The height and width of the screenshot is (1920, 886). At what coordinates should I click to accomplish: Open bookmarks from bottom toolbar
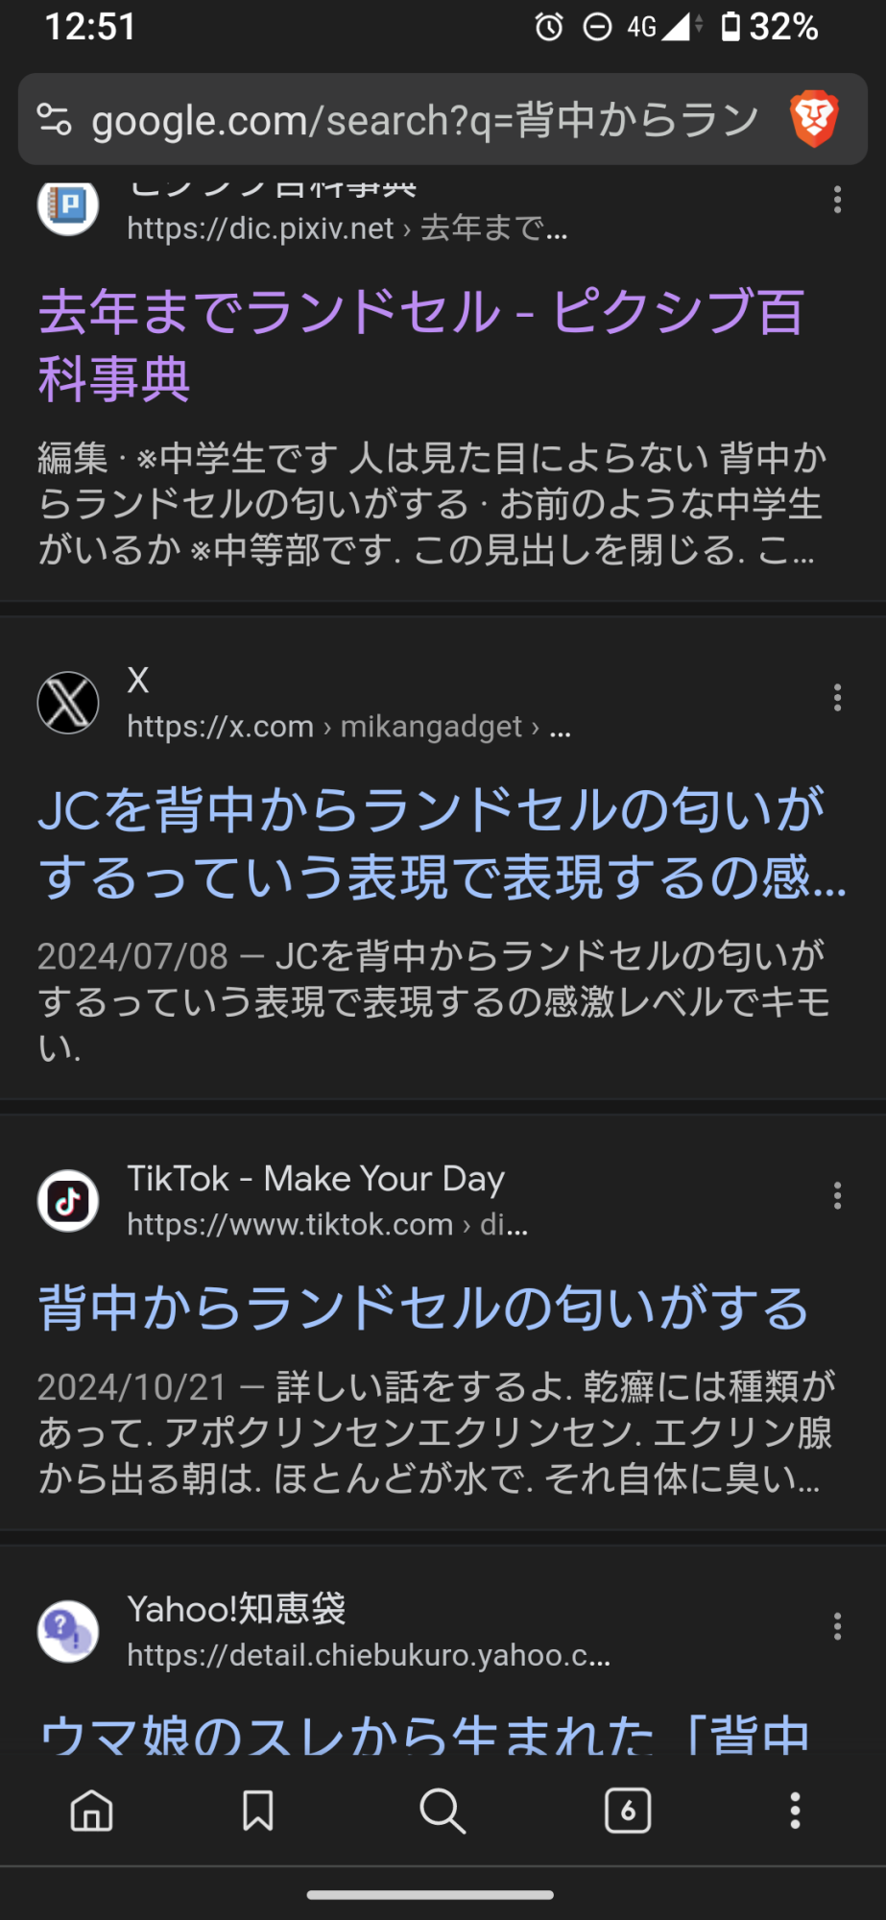point(257,1811)
